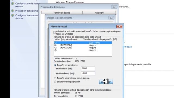
Task: Open Protección del sistema link
Action: click(x=27, y=11)
